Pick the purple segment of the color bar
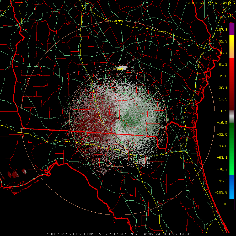 coord(232,29)
